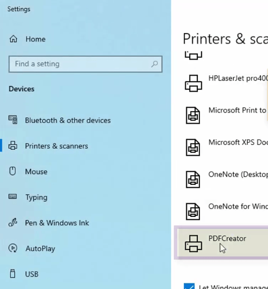Select Microsoft XPS Document Writer printer

point(238,142)
